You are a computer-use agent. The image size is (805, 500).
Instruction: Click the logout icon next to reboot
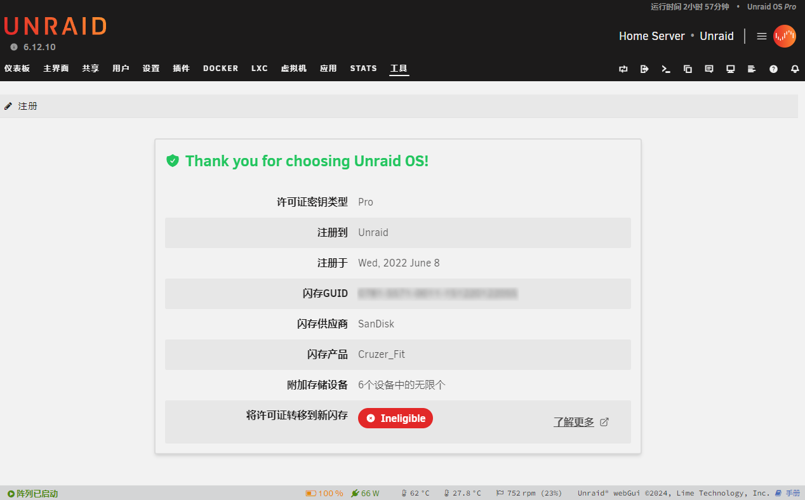pyautogui.click(x=644, y=69)
